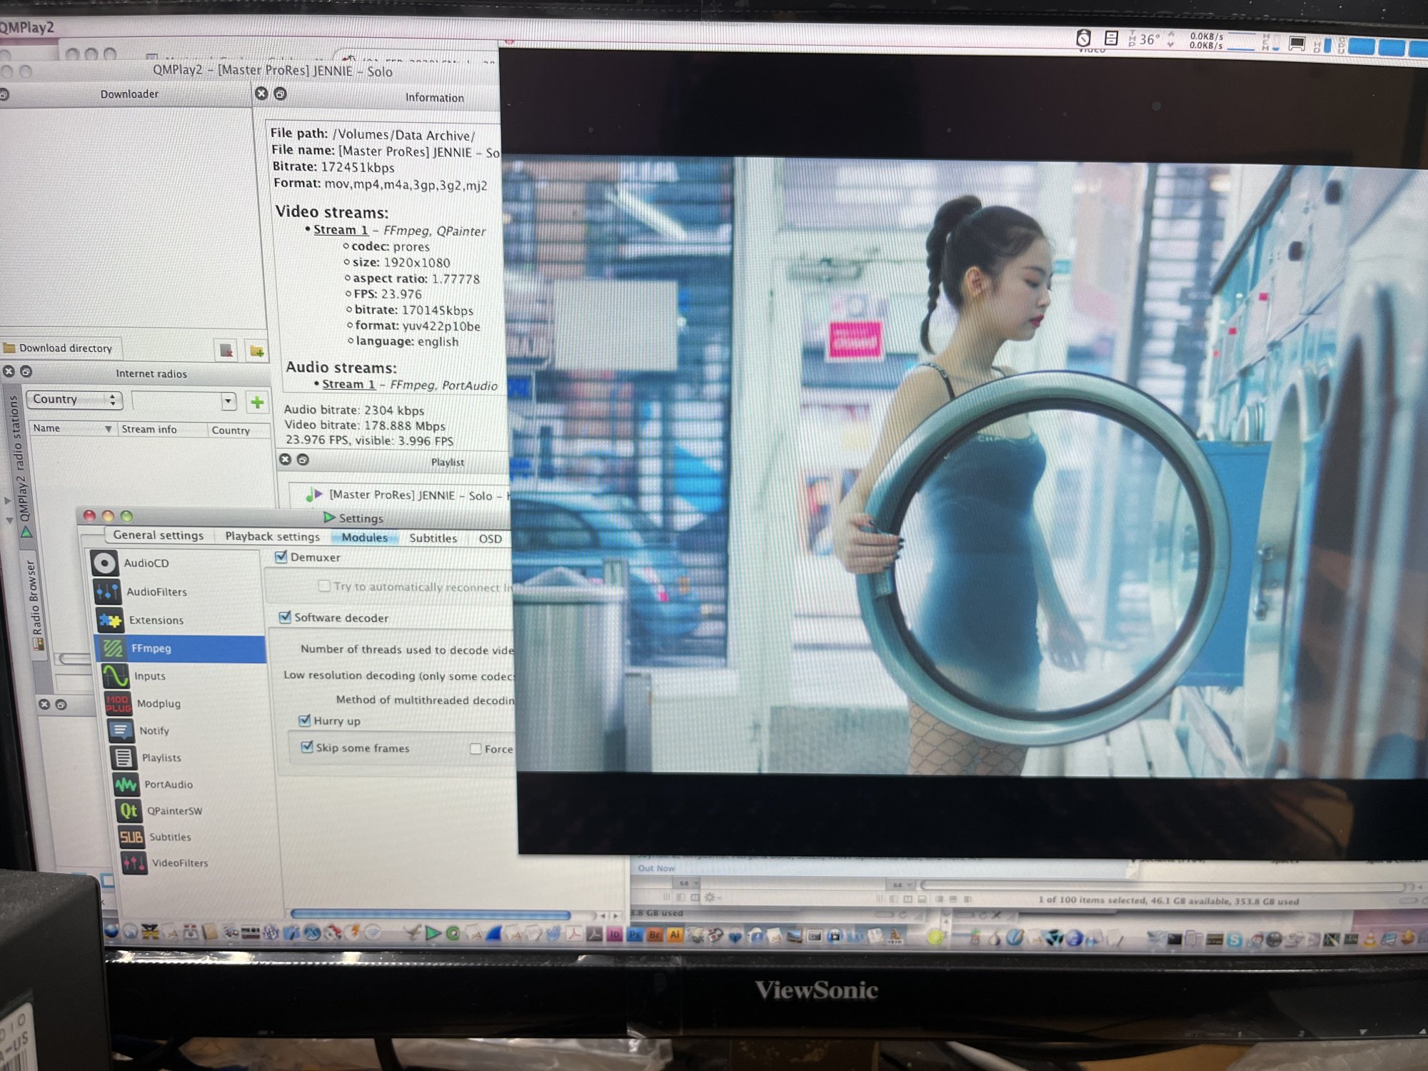Select the VideoFilters module icon
Image resolution: width=1428 pixels, height=1071 pixels.
coord(134,863)
